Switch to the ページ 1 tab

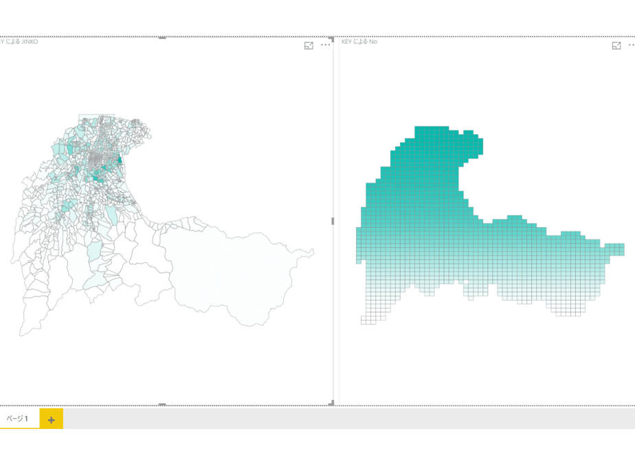coord(17,418)
